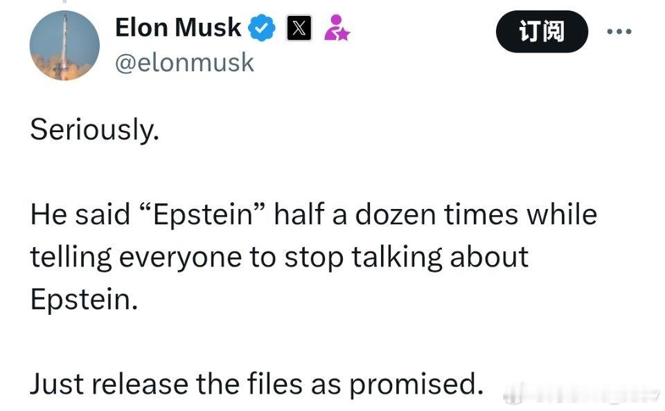The width and height of the screenshot is (665, 411).
Task: Click the words "stop talking about"
Action: coord(407,257)
